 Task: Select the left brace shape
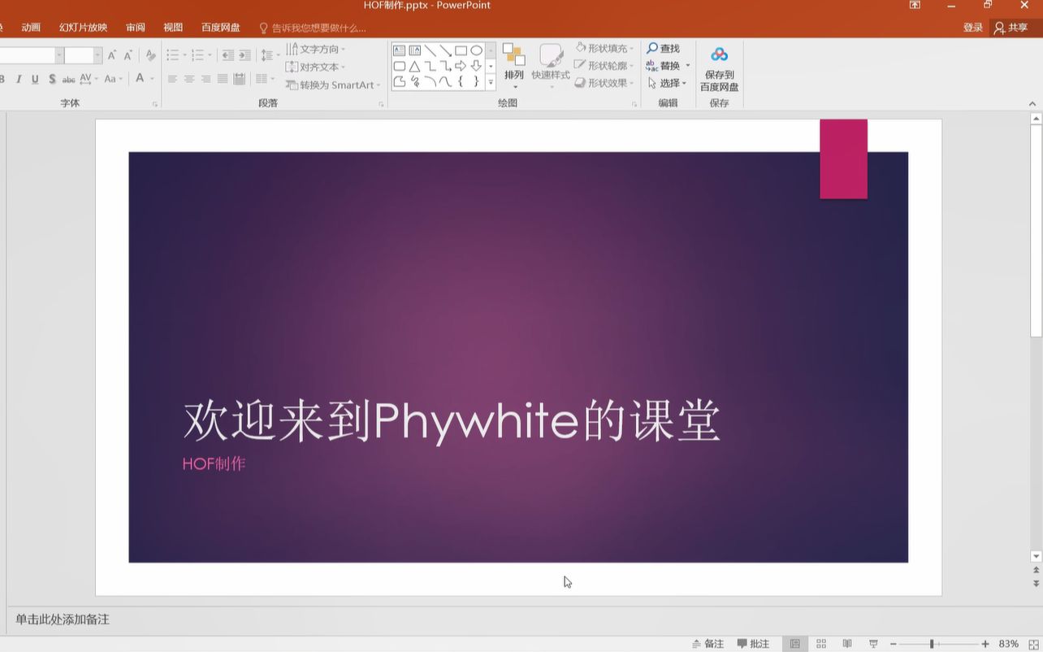(461, 81)
